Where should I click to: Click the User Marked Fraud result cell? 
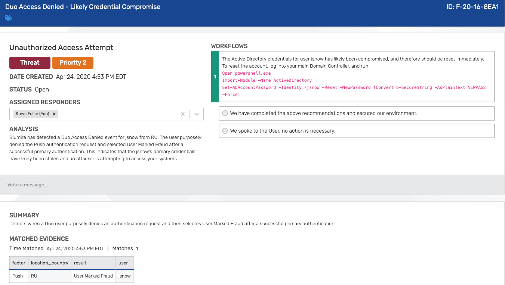pos(93,276)
